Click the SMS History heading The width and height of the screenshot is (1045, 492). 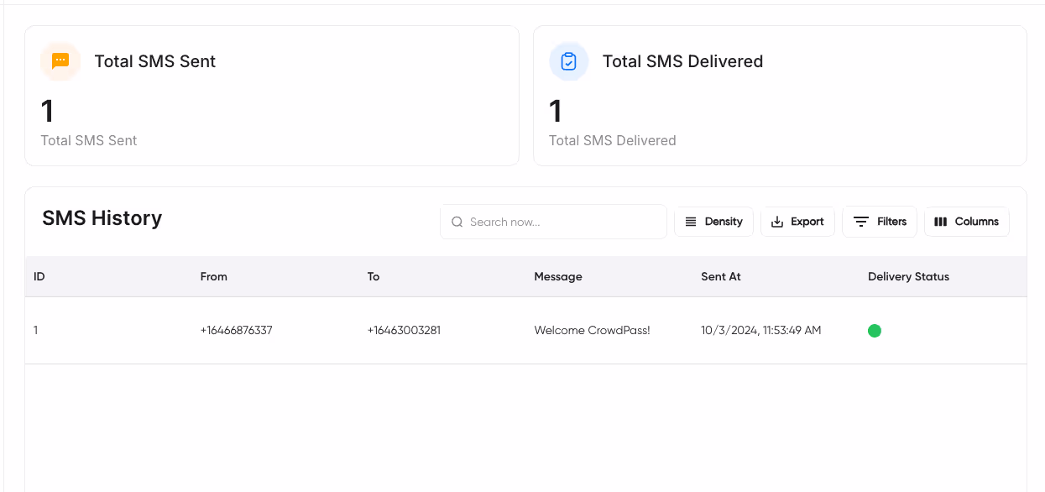(x=102, y=218)
